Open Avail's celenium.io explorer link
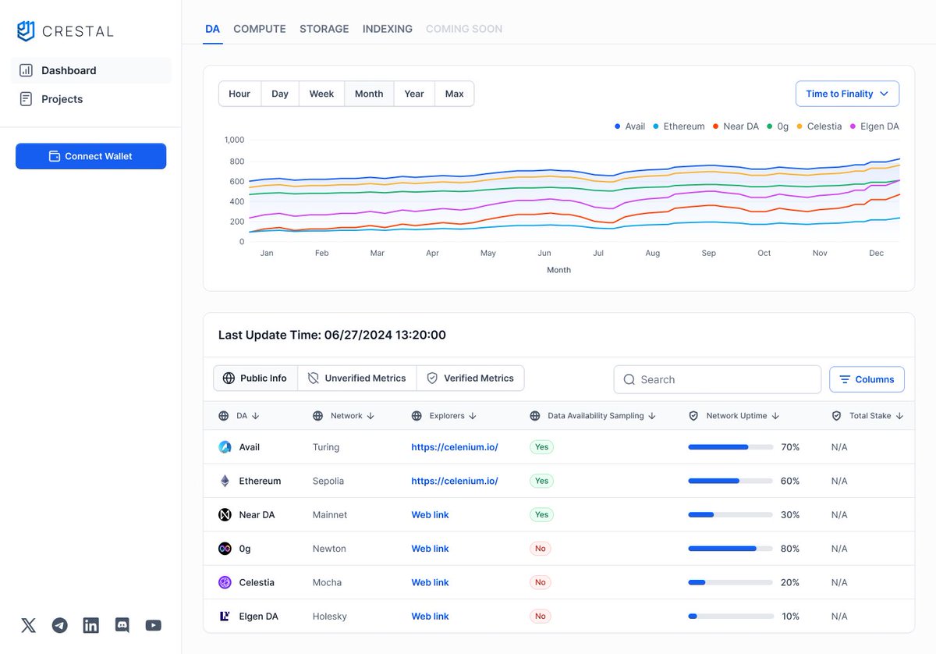Viewport: 936px width, 654px height. pyautogui.click(x=455, y=447)
